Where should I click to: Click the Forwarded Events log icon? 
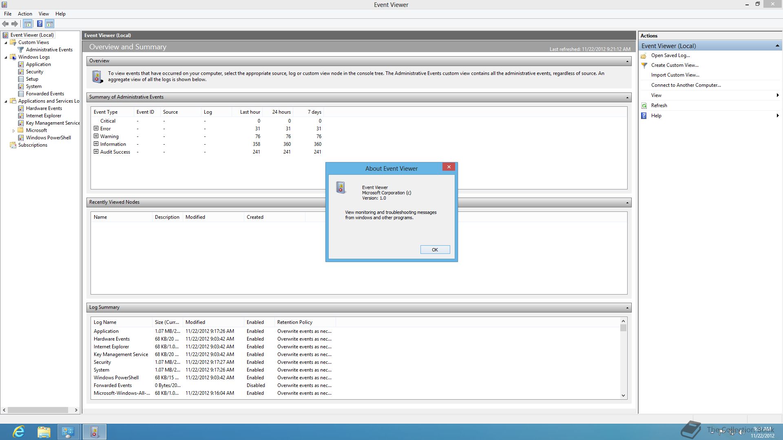click(21, 94)
